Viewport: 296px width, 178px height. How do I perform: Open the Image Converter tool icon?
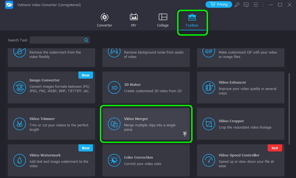(19, 87)
